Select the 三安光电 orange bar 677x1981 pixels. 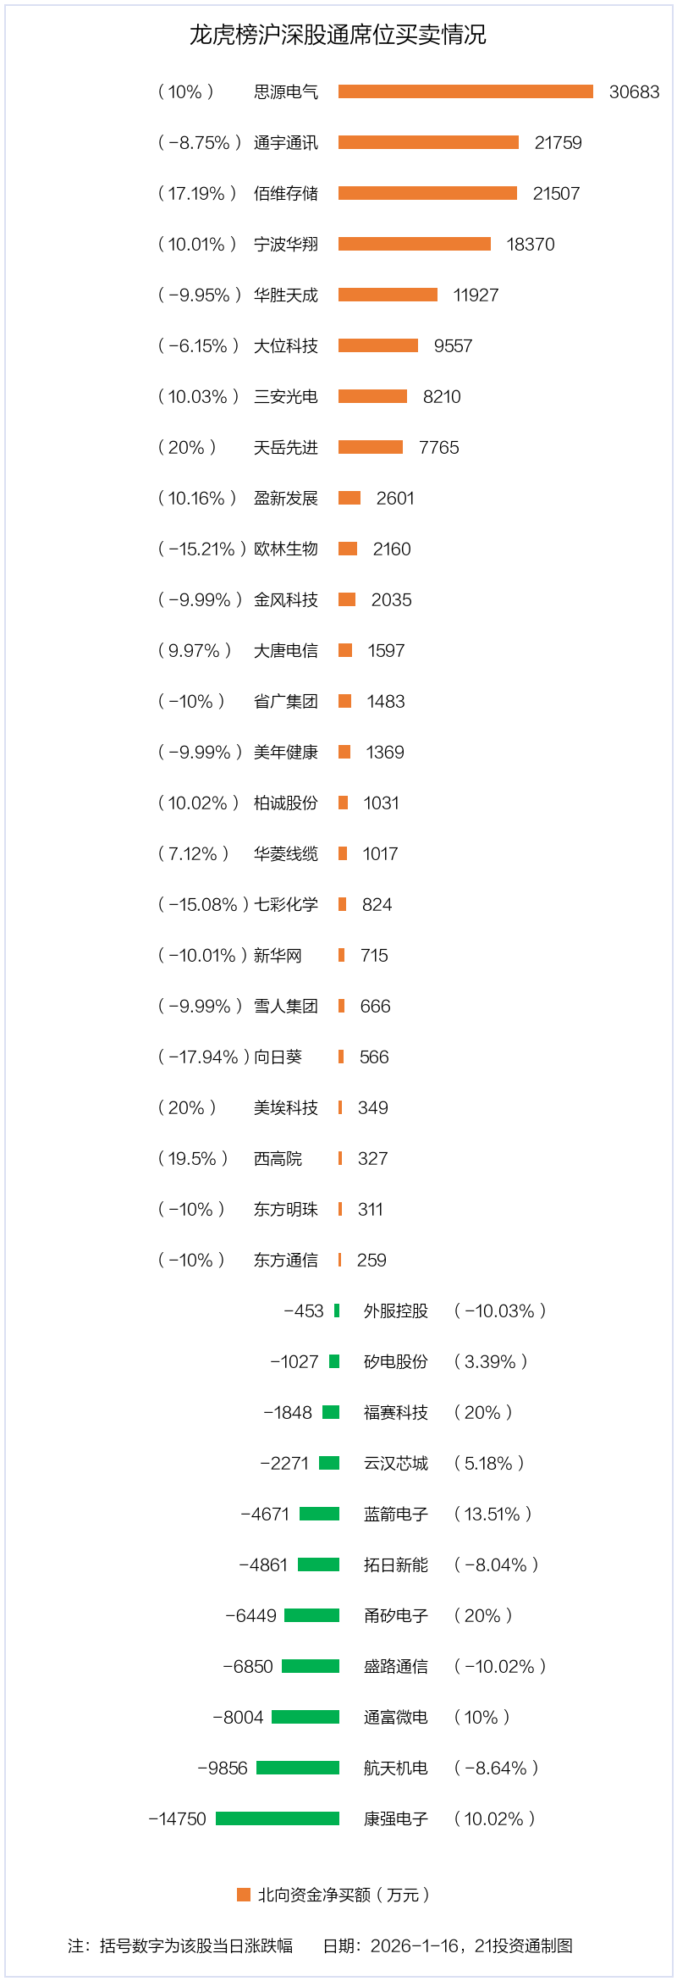tap(372, 396)
